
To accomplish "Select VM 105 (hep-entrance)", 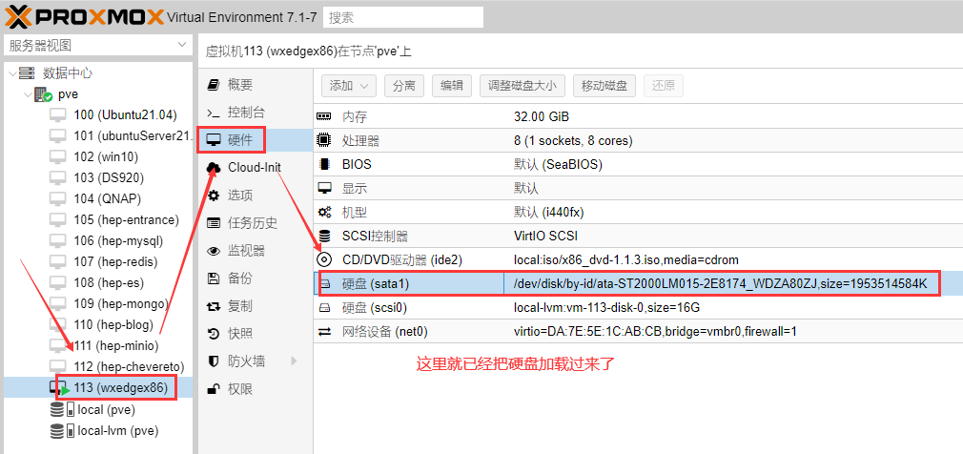I will point(126,219).
